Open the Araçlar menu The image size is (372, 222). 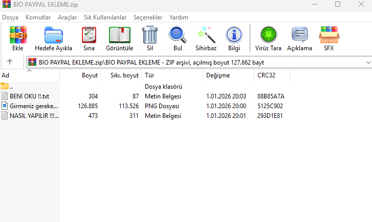coord(68,17)
